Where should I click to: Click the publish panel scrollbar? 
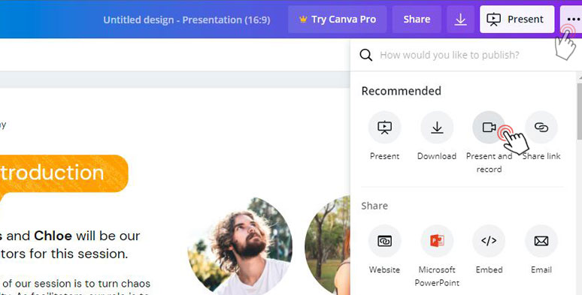[580, 111]
